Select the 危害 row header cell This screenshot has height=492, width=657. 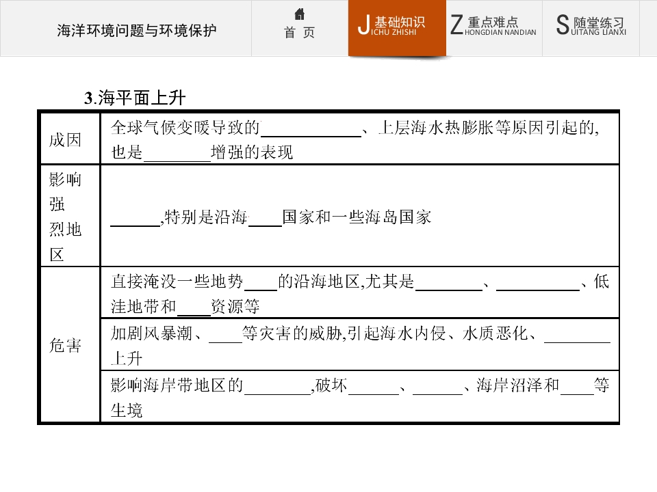[x=70, y=344]
